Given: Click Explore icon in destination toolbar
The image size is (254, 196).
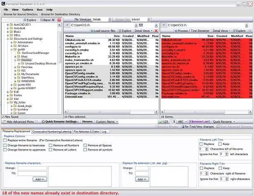Looking at the screenshot, I should 234,31.
